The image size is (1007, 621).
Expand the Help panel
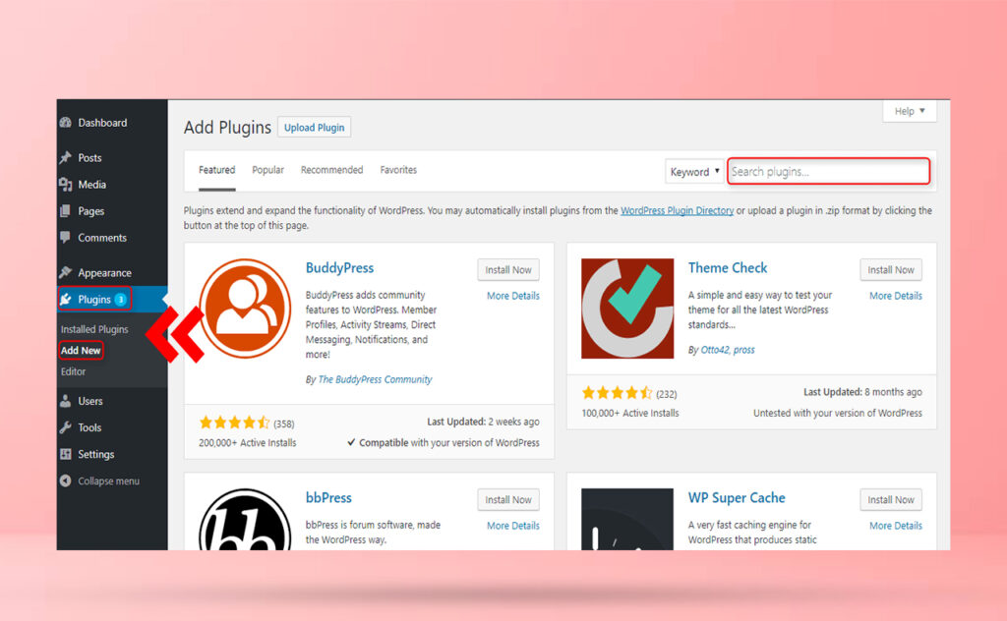point(908,111)
